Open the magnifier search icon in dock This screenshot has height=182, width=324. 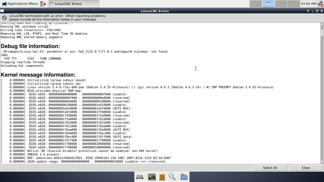172,177
